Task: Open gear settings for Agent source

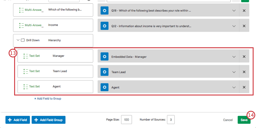Action: (x=105, y=87)
